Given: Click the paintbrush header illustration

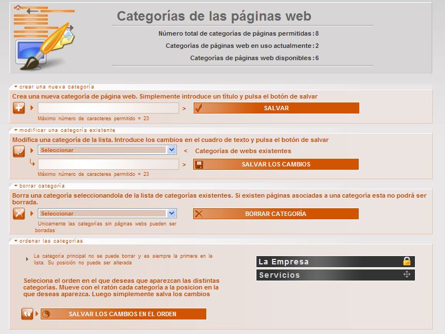Looking at the screenshot, I should point(45,38).
